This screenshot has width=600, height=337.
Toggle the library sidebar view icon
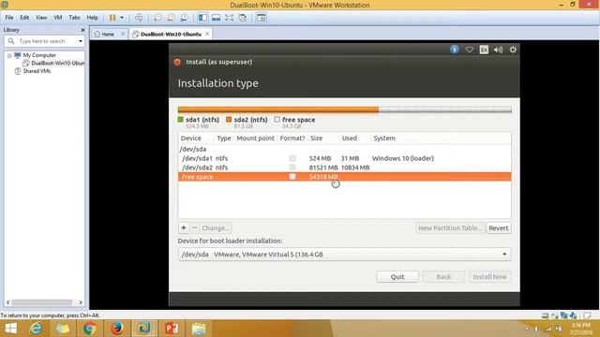pyautogui.click(x=202, y=18)
